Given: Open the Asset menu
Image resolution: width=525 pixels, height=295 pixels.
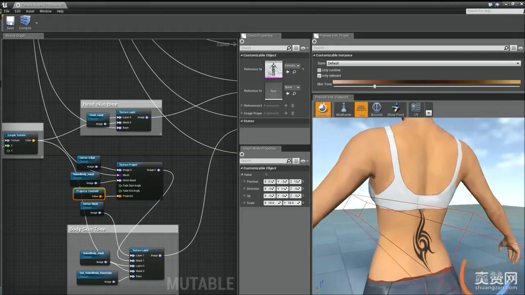Looking at the screenshot, I should point(30,11).
